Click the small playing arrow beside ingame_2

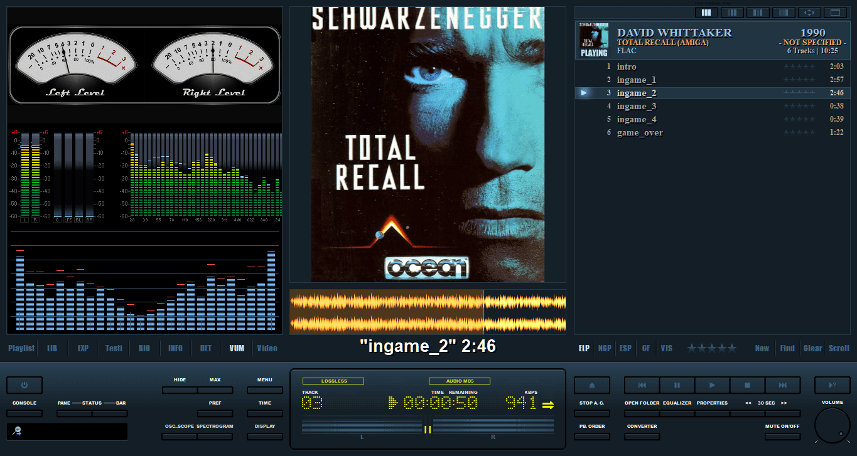584,93
